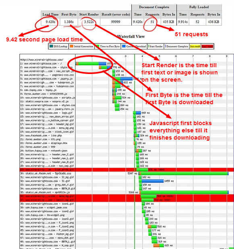Click the 9.914s Fully Loaded time
234x249 pixels.
(x=183, y=22)
